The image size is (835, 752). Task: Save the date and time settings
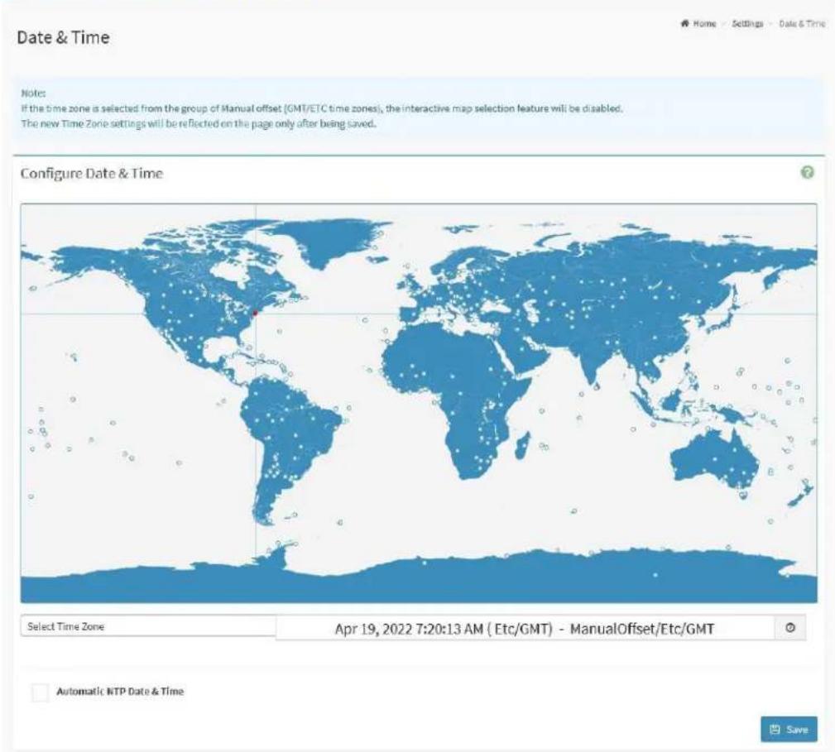(x=789, y=729)
